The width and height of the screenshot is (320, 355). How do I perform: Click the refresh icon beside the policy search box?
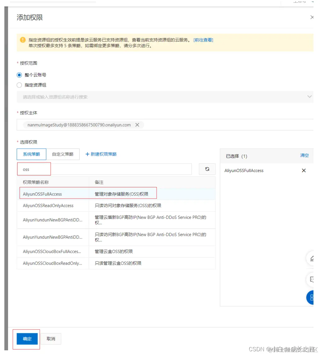(x=207, y=169)
